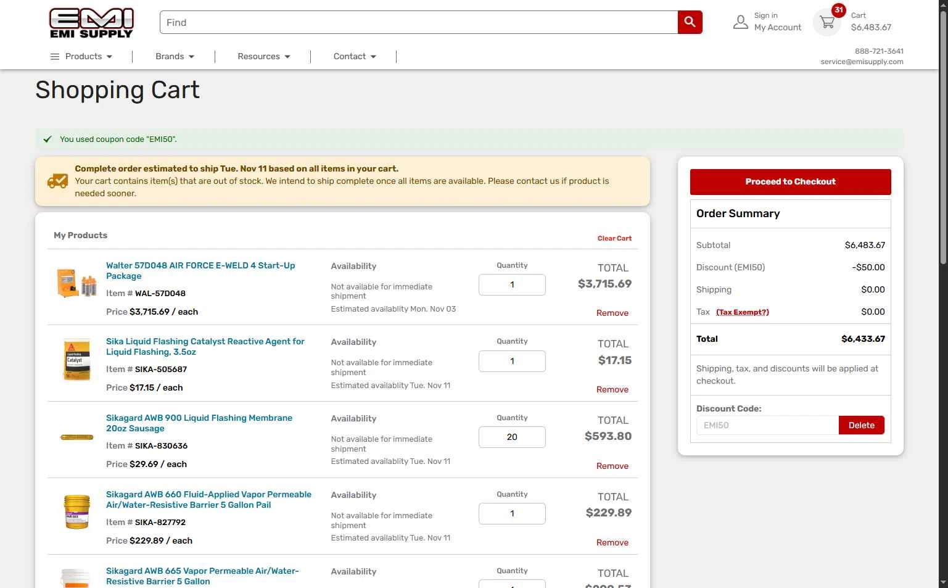Edit quantity field for Walter E-WELD 4
This screenshot has width=948, height=588.
(512, 285)
